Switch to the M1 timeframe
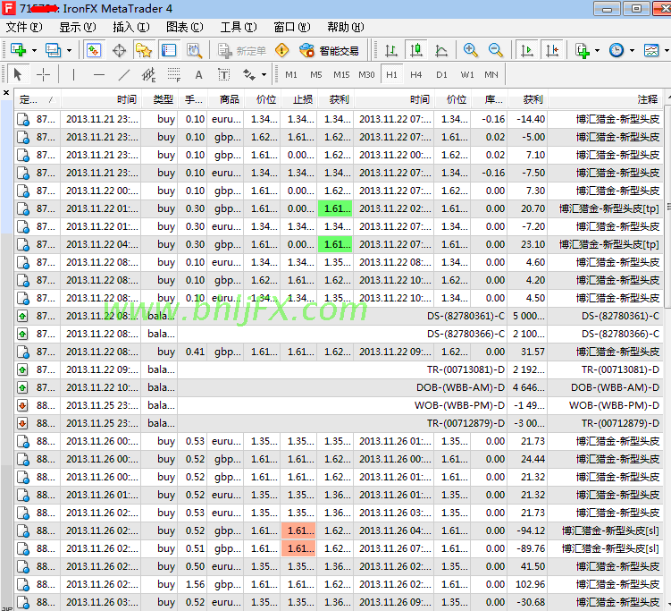Viewport: 671px width, 611px height. tap(291, 75)
